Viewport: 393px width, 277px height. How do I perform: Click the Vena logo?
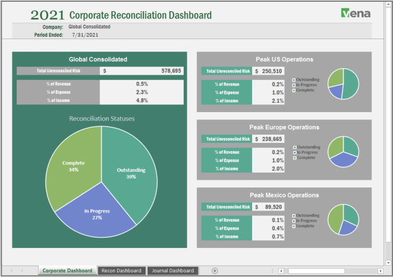pos(356,14)
